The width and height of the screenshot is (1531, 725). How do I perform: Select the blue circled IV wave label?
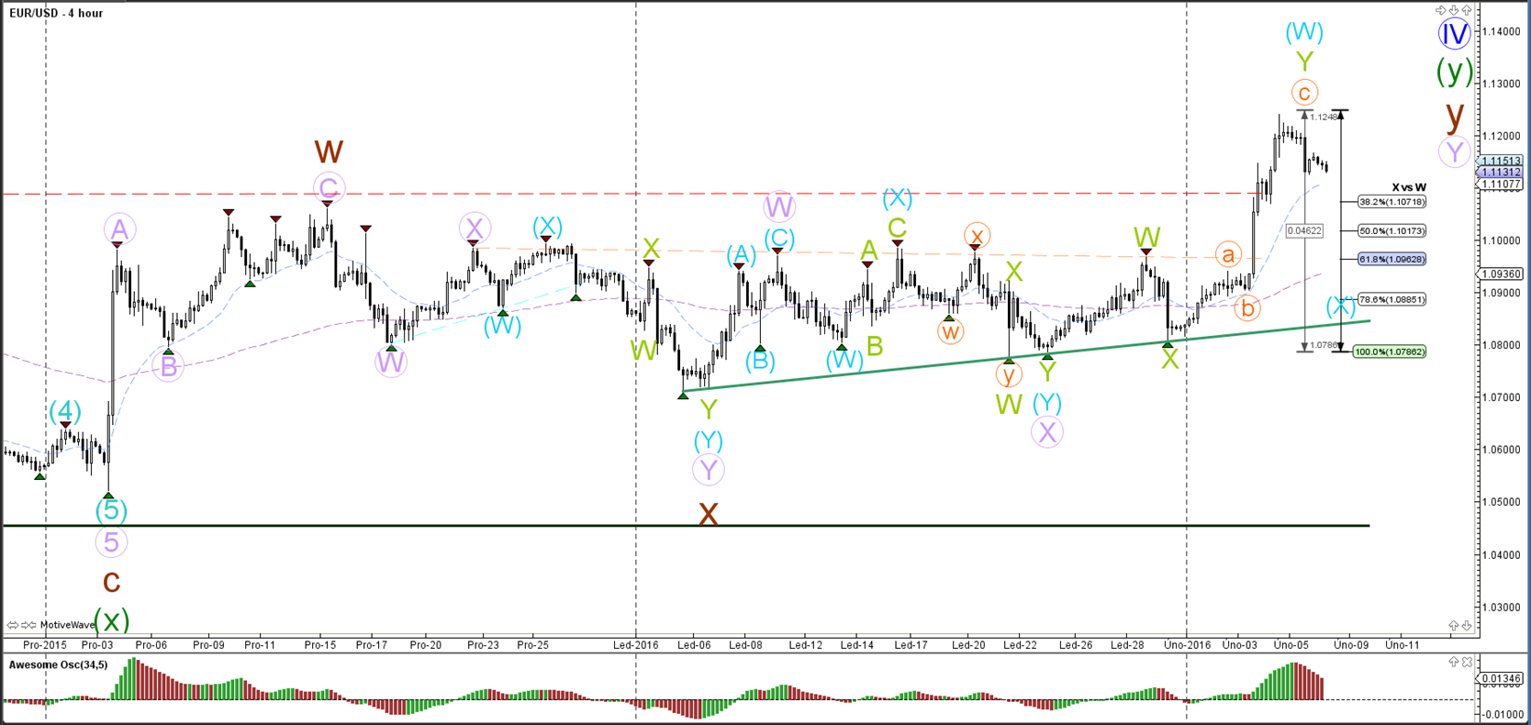(x=1454, y=34)
